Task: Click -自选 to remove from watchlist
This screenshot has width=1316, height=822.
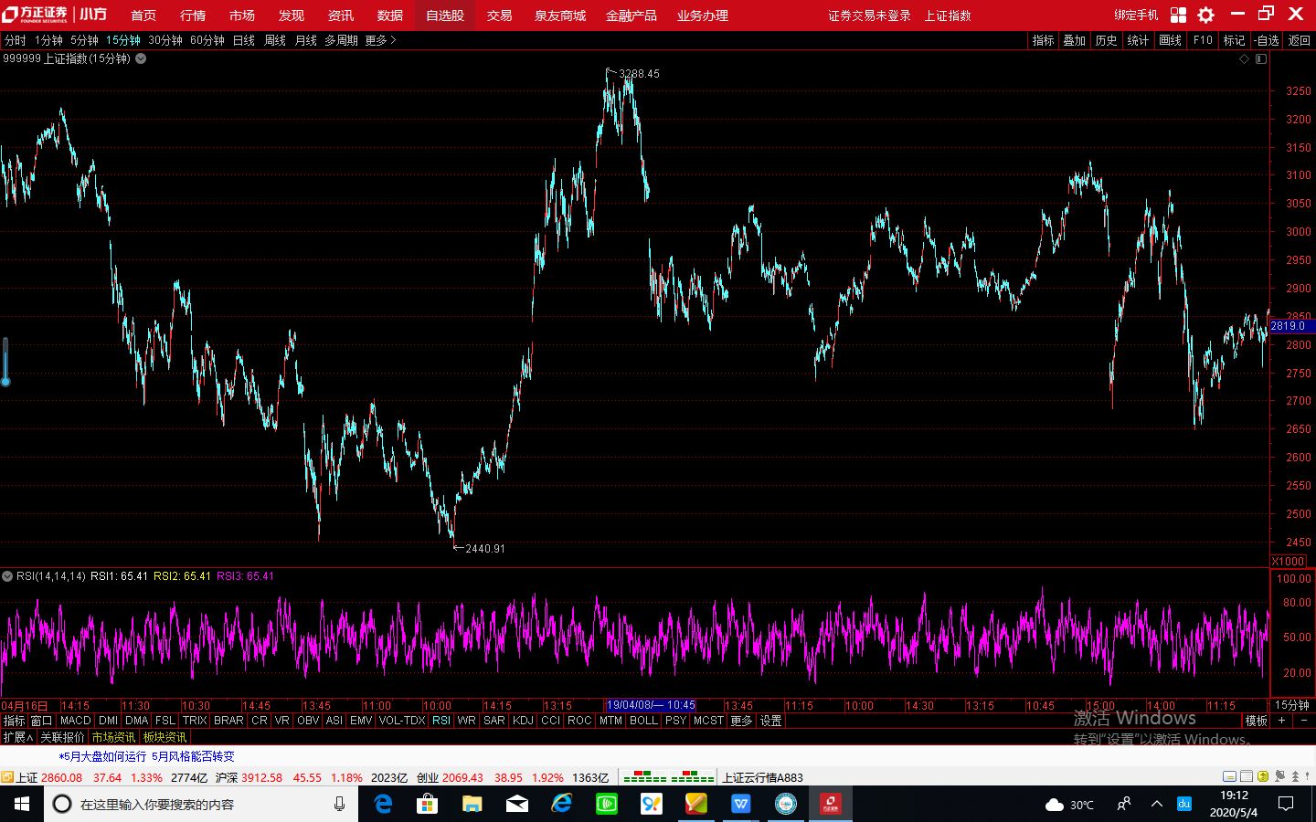Action: click(1267, 40)
